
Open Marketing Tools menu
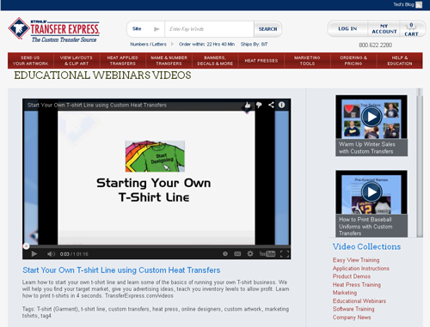(307, 60)
